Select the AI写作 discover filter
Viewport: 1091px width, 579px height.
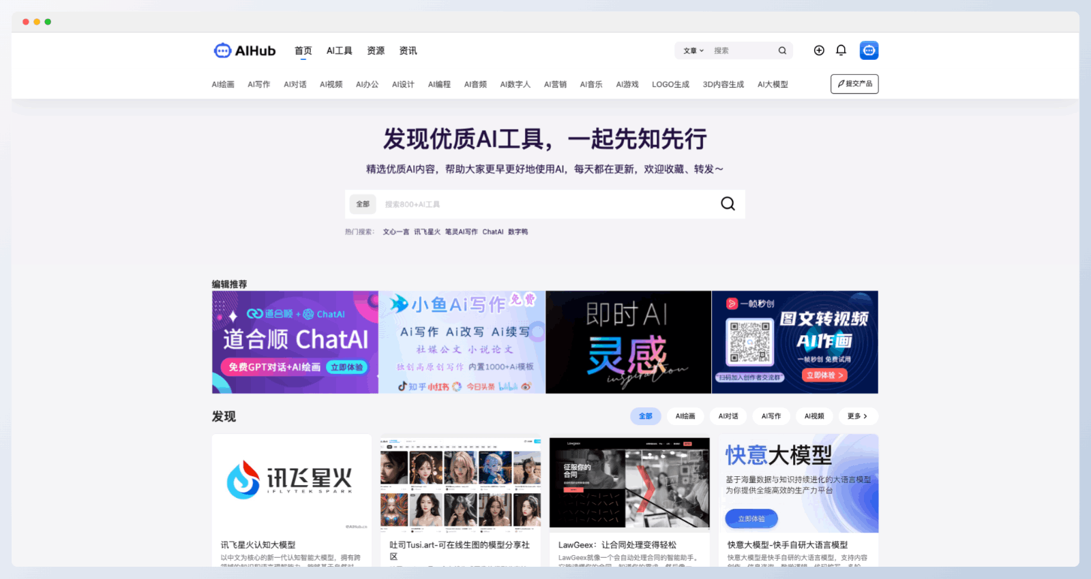[771, 416]
